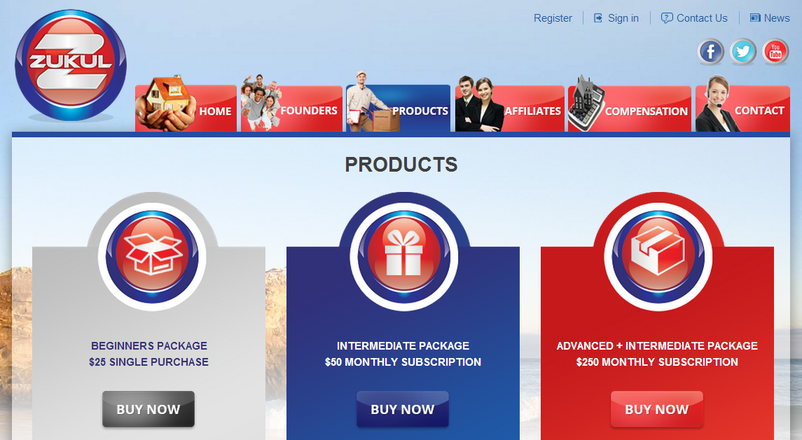
Task: Switch to the Affiliates tab
Action: pos(509,106)
